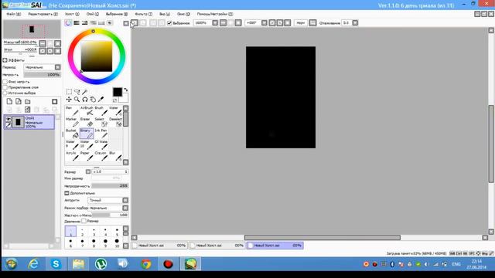Open the 'Редактировать' menu
This screenshot has height=278, width=495.
(x=43, y=14)
